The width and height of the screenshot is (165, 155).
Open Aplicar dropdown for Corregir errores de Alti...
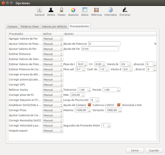pos(53,74)
